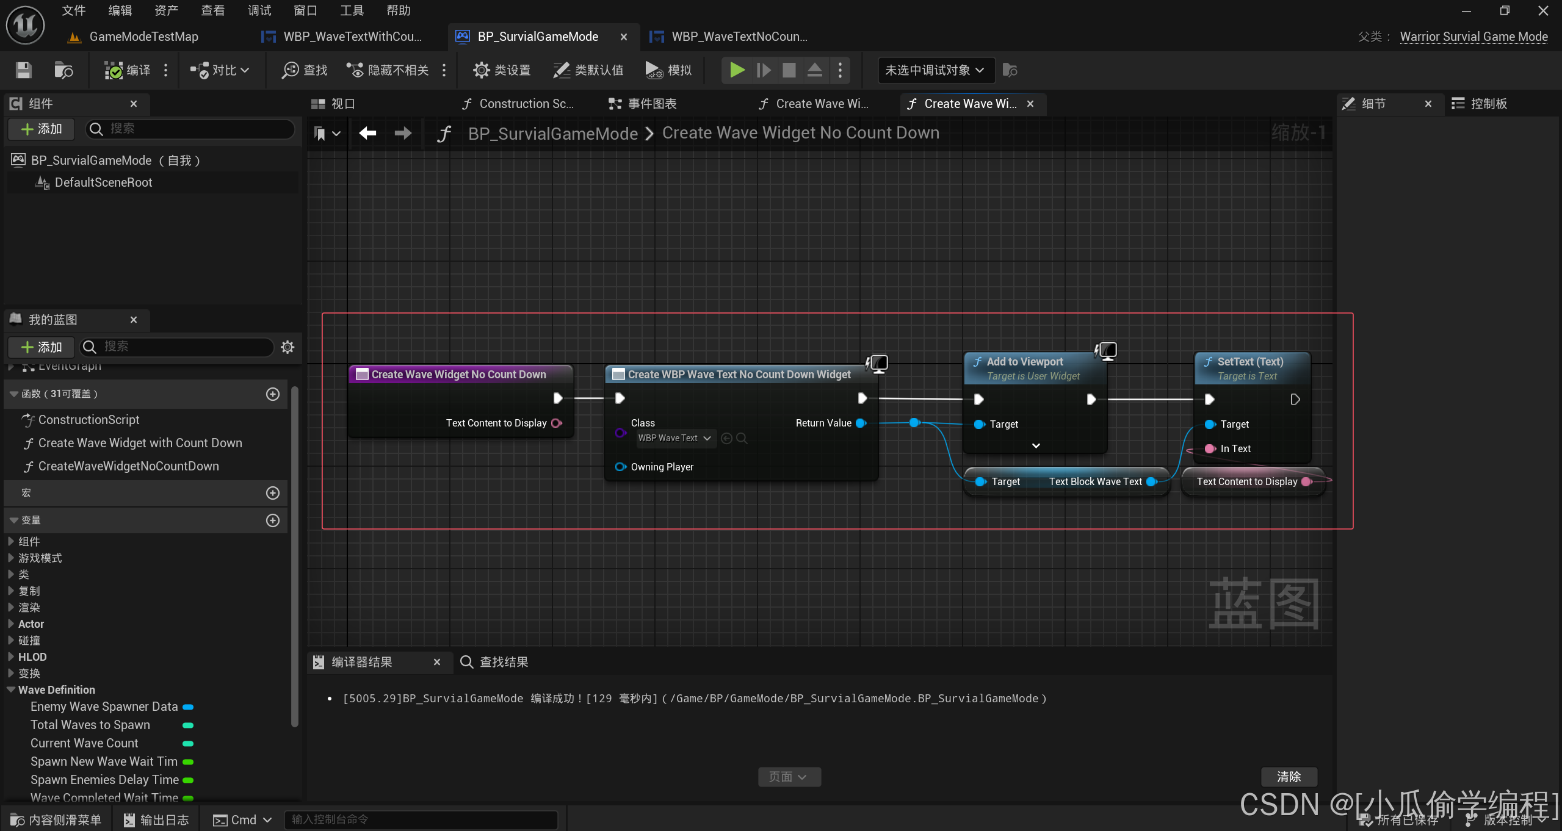The image size is (1562, 831).
Task: Toggle Hide Unrelated (隐藏不相关) nodes
Action: [355, 70]
